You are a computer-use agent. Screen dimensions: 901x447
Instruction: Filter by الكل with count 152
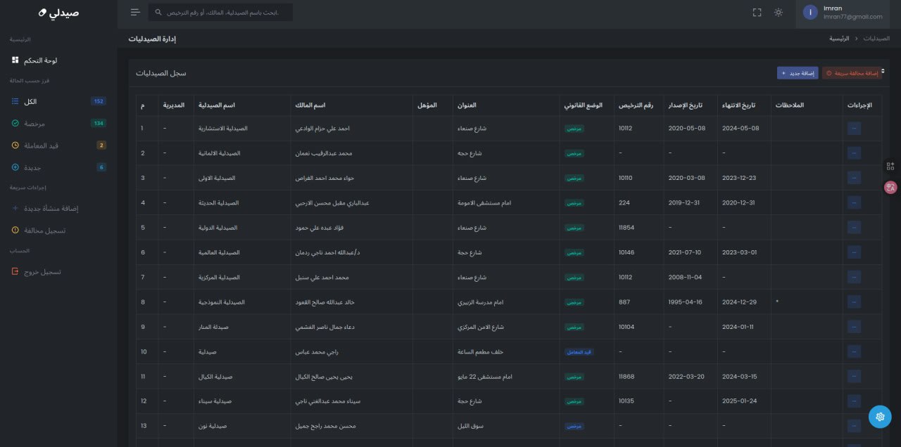coord(58,101)
